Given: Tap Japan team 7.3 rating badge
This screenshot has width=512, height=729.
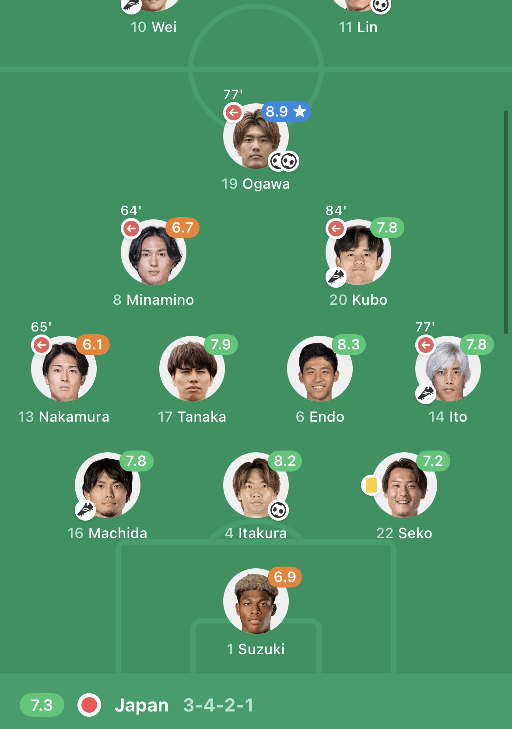Looking at the screenshot, I should 42,705.
